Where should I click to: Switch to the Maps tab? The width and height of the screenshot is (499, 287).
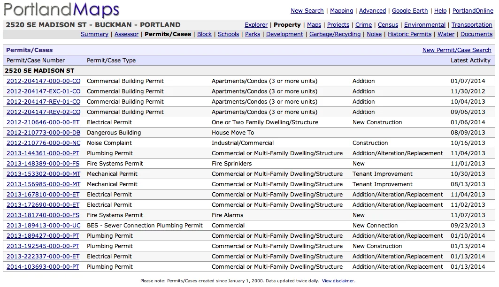(x=314, y=24)
